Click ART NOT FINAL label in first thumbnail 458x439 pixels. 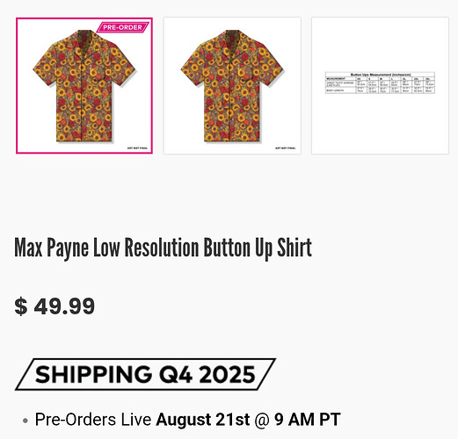(x=137, y=148)
